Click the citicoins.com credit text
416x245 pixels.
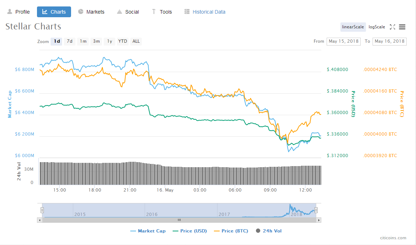[x=393, y=238]
